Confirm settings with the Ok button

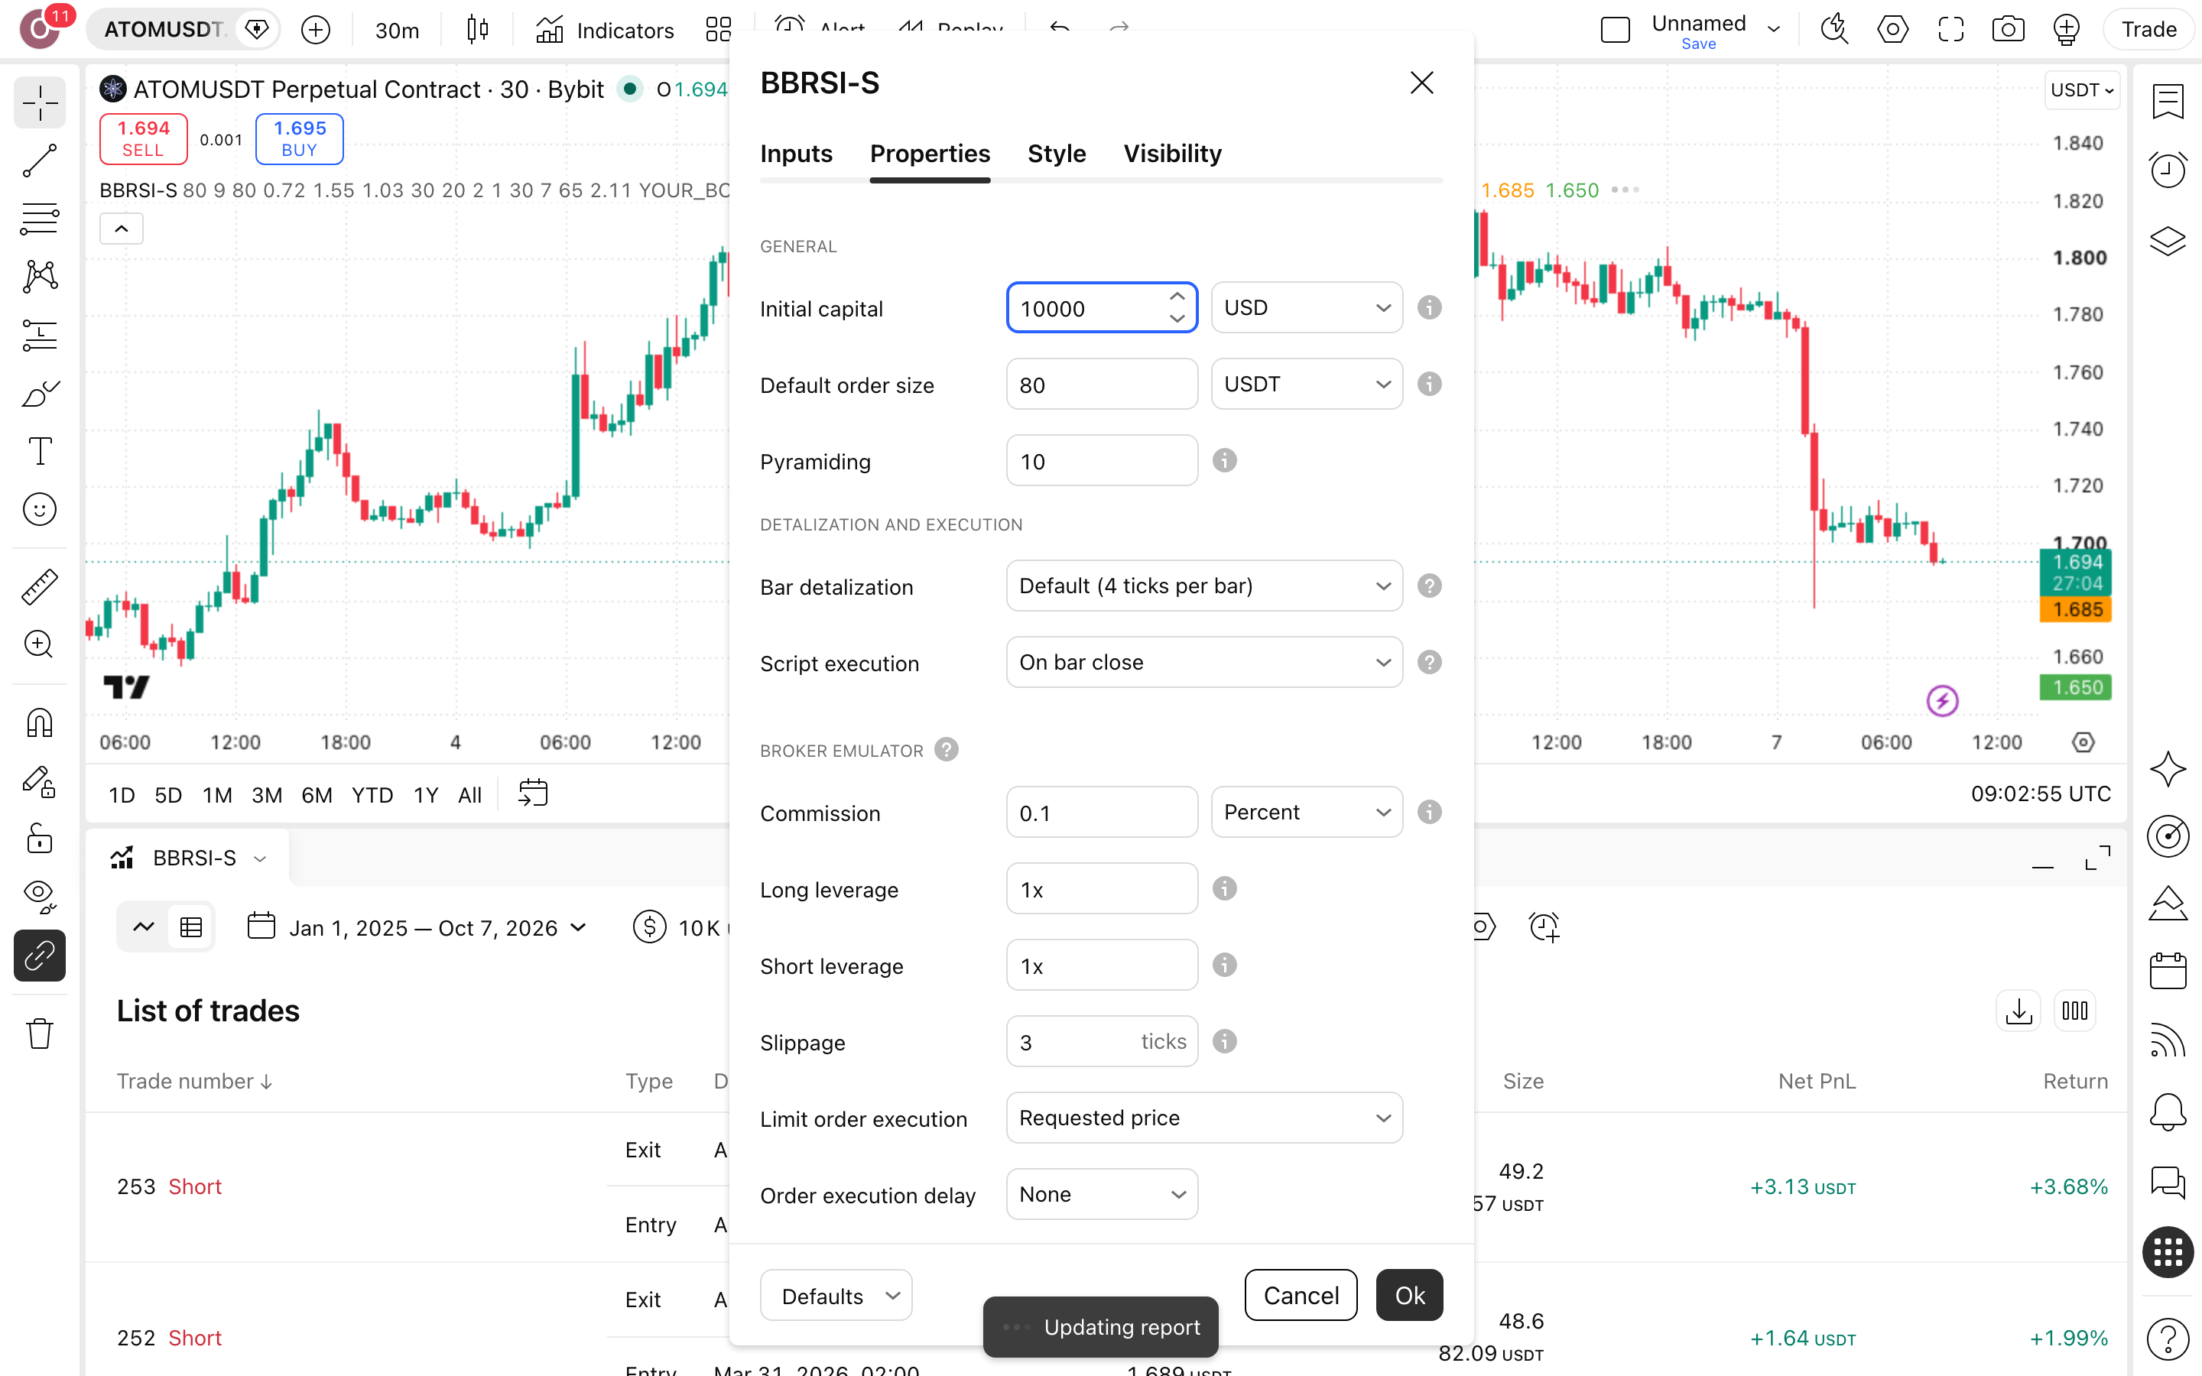[x=1409, y=1295]
